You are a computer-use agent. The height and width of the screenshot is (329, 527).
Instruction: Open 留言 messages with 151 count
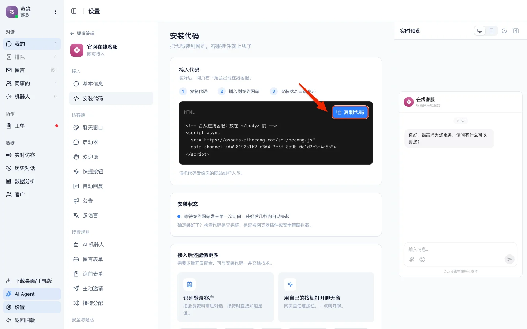32,70
